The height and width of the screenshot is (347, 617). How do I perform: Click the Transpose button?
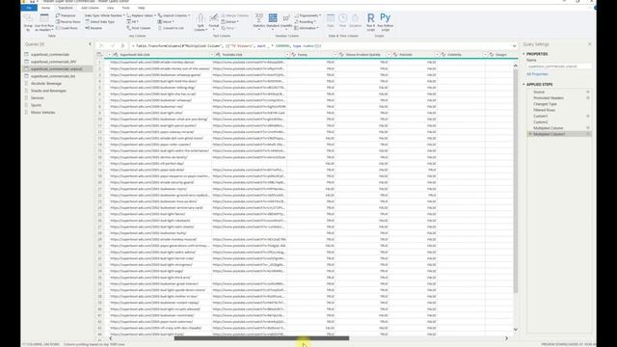point(66,15)
